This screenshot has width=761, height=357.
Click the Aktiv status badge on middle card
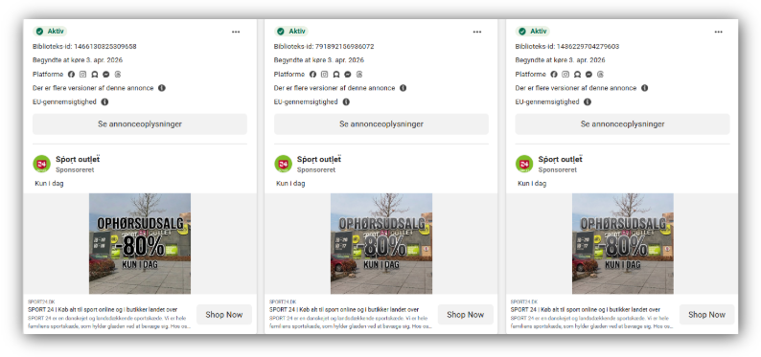(x=290, y=32)
